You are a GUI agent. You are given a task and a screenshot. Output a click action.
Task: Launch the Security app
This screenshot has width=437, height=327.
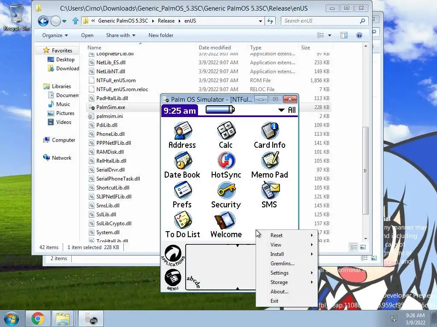(226, 195)
